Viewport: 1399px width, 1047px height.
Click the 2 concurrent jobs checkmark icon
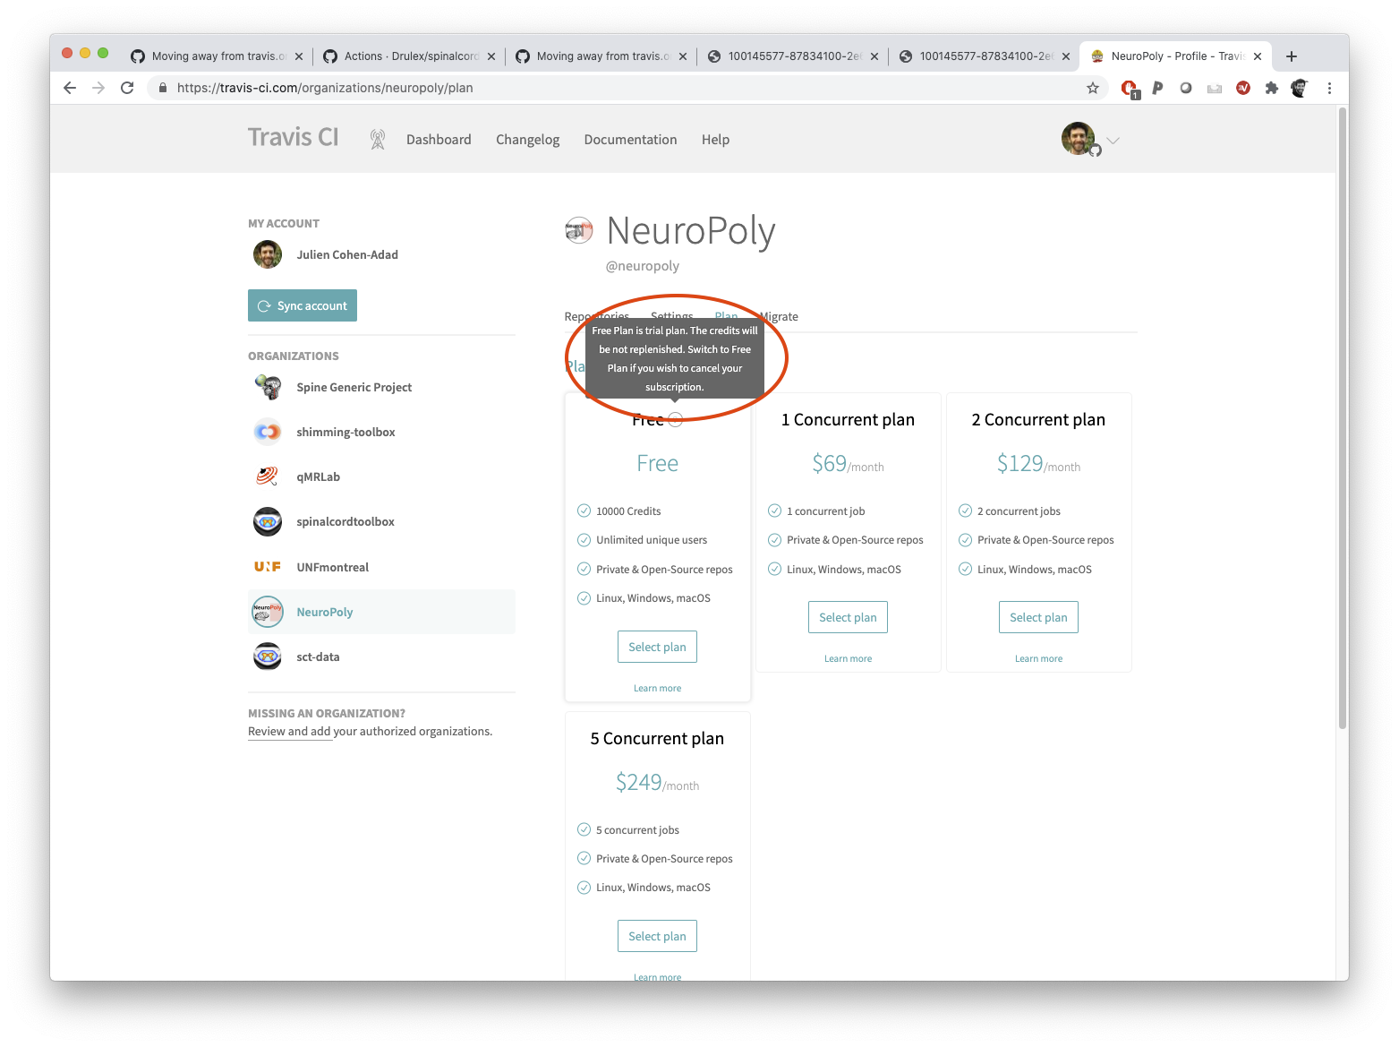coord(965,511)
